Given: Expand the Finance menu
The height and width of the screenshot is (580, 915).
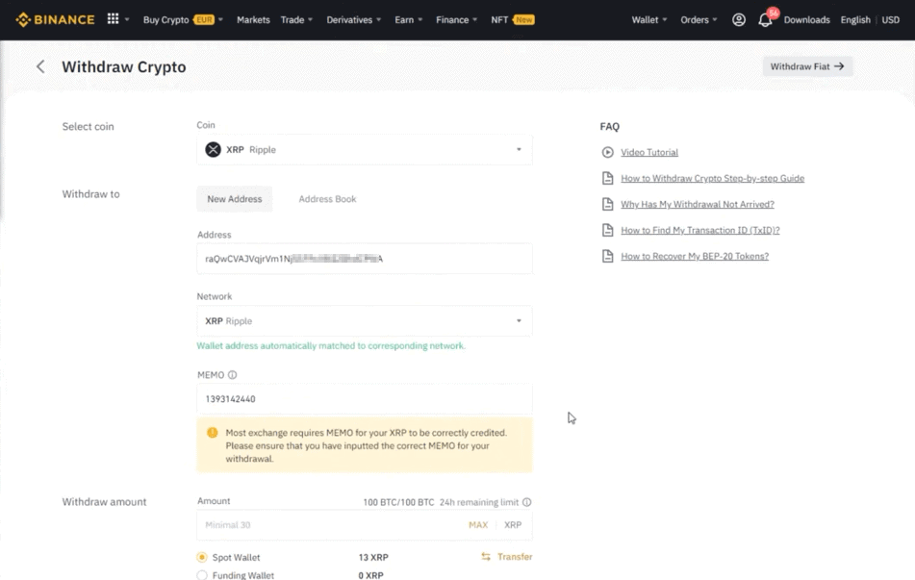Looking at the screenshot, I should [x=456, y=20].
